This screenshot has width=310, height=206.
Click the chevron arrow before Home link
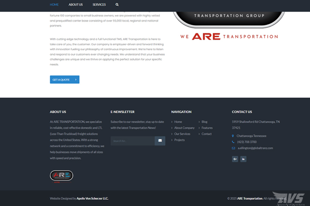pyautogui.click(x=172, y=122)
